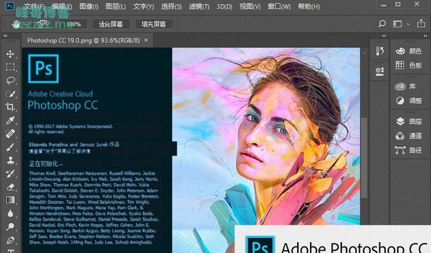Pick the Lasso tool
Screen dimensions: 431x253
tap(10, 81)
